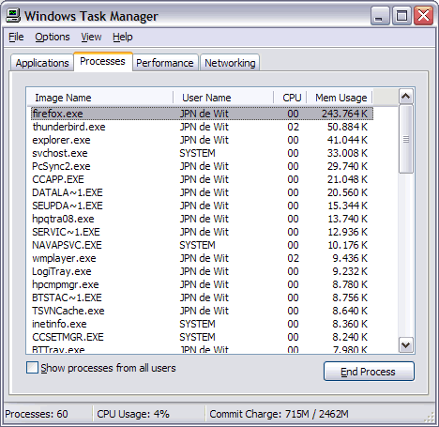Click the Commit Charge status entry
Screen dimensions: 439x427
tap(279, 414)
